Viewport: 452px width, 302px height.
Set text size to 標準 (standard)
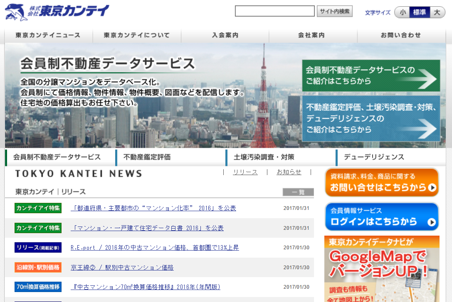click(419, 12)
